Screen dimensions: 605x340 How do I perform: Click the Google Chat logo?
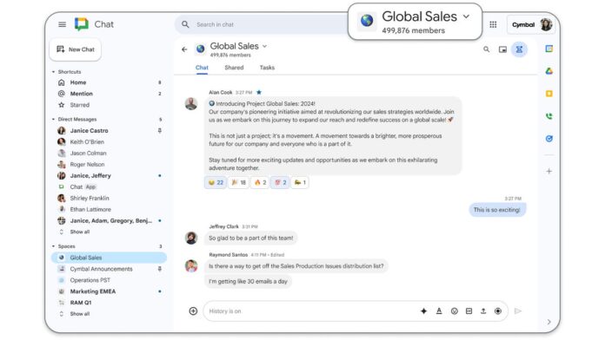82,24
